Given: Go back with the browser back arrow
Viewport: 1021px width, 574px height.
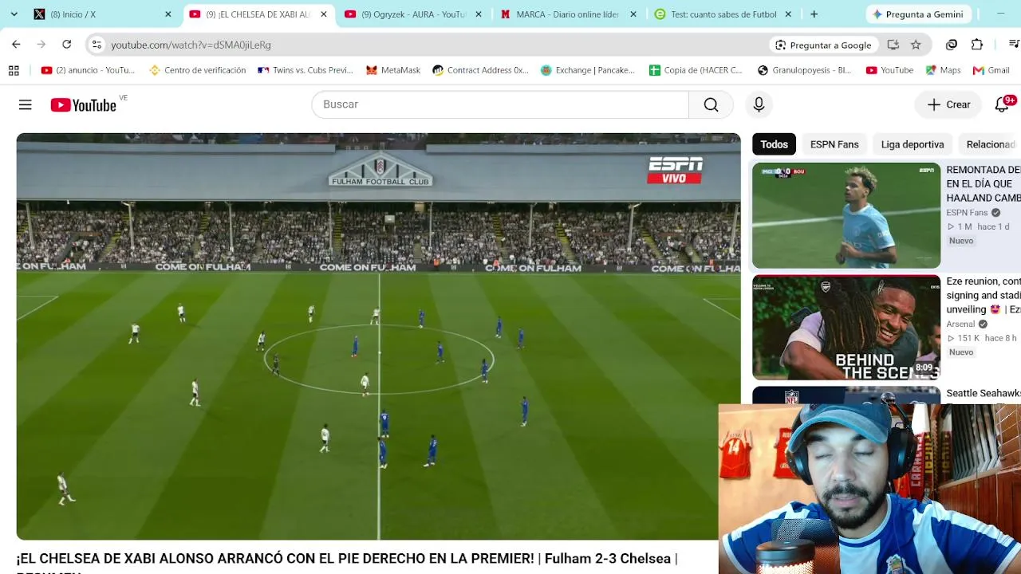Looking at the screenshot, I should (16, 45).
